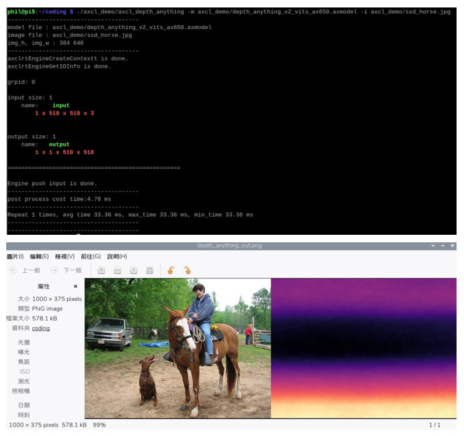This screenshot has height=436, width=464.
Task: Click the 焦距 property label
Action: coord(24,362)
